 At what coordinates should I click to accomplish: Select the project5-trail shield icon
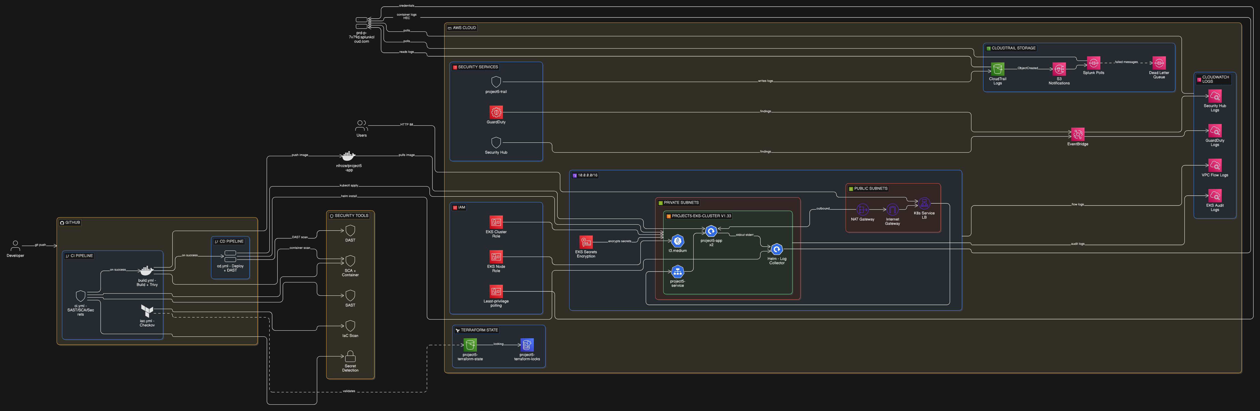click(496, 82)
